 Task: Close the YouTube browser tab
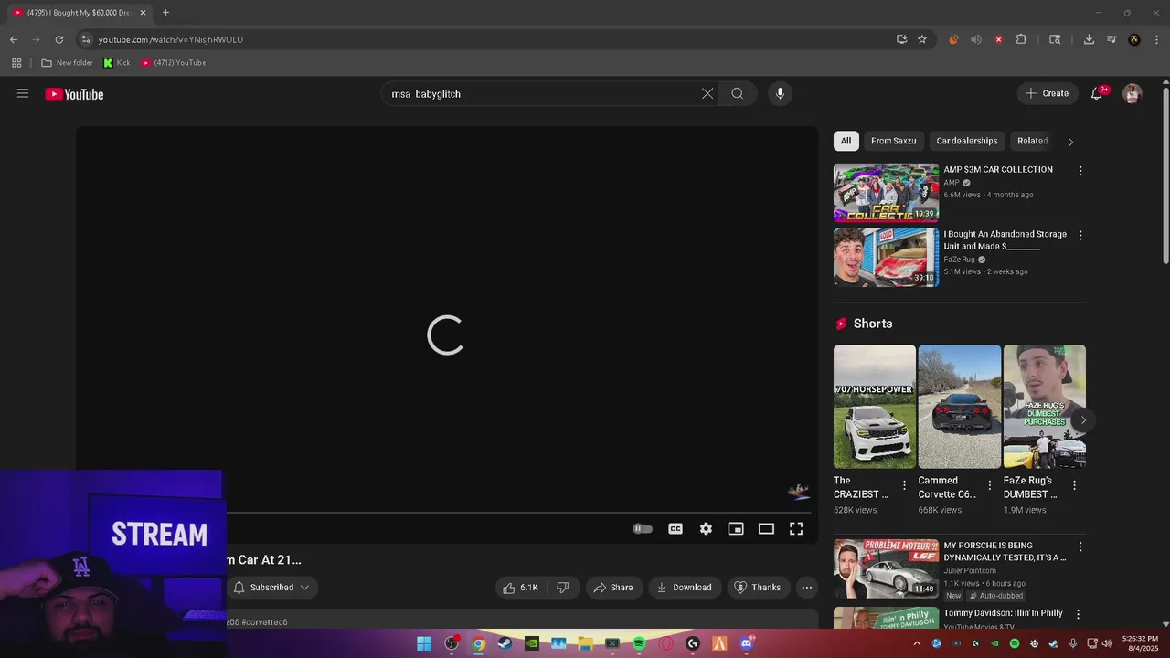coord(143,13)
